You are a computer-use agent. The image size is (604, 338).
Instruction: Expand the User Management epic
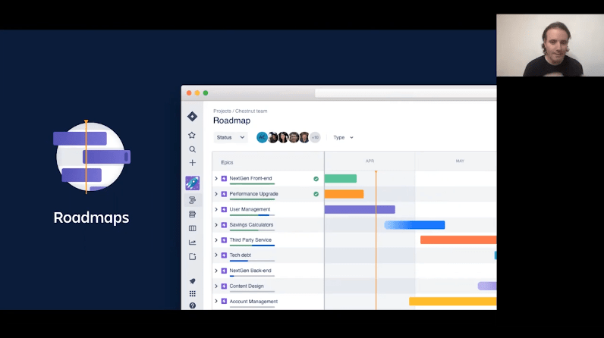pyautogui.click(x=216, y=209)
